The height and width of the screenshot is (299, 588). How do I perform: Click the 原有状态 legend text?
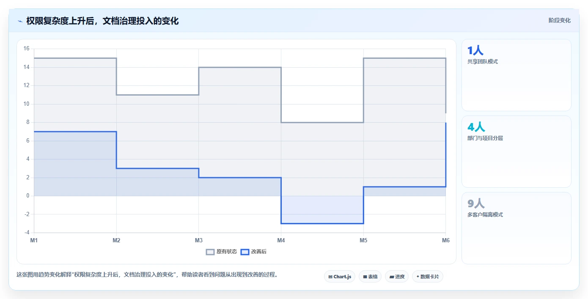(x=227, y=252)
